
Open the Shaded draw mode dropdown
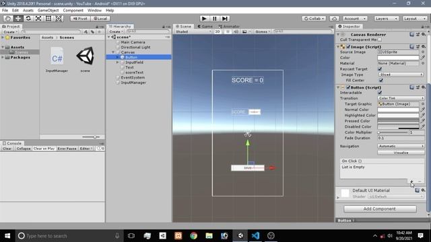pos(193,32)
